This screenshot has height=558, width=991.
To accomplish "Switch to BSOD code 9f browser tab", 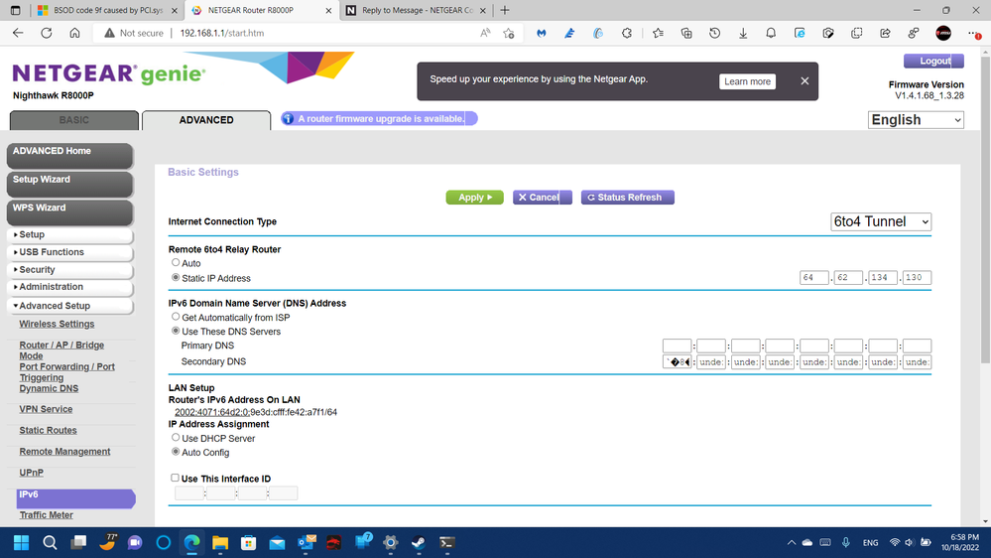I will 107,10.
